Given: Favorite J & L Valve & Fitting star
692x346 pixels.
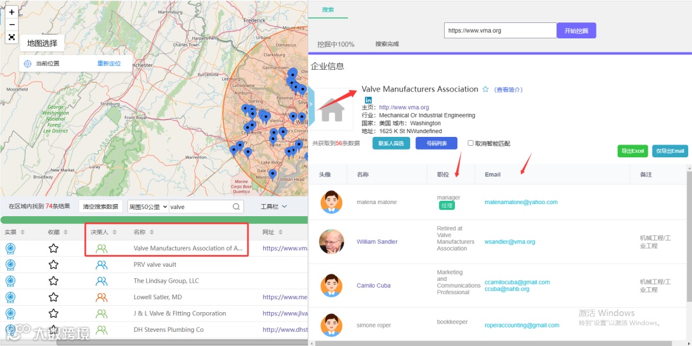Looking at the screenshot, I should coord(53,313).
